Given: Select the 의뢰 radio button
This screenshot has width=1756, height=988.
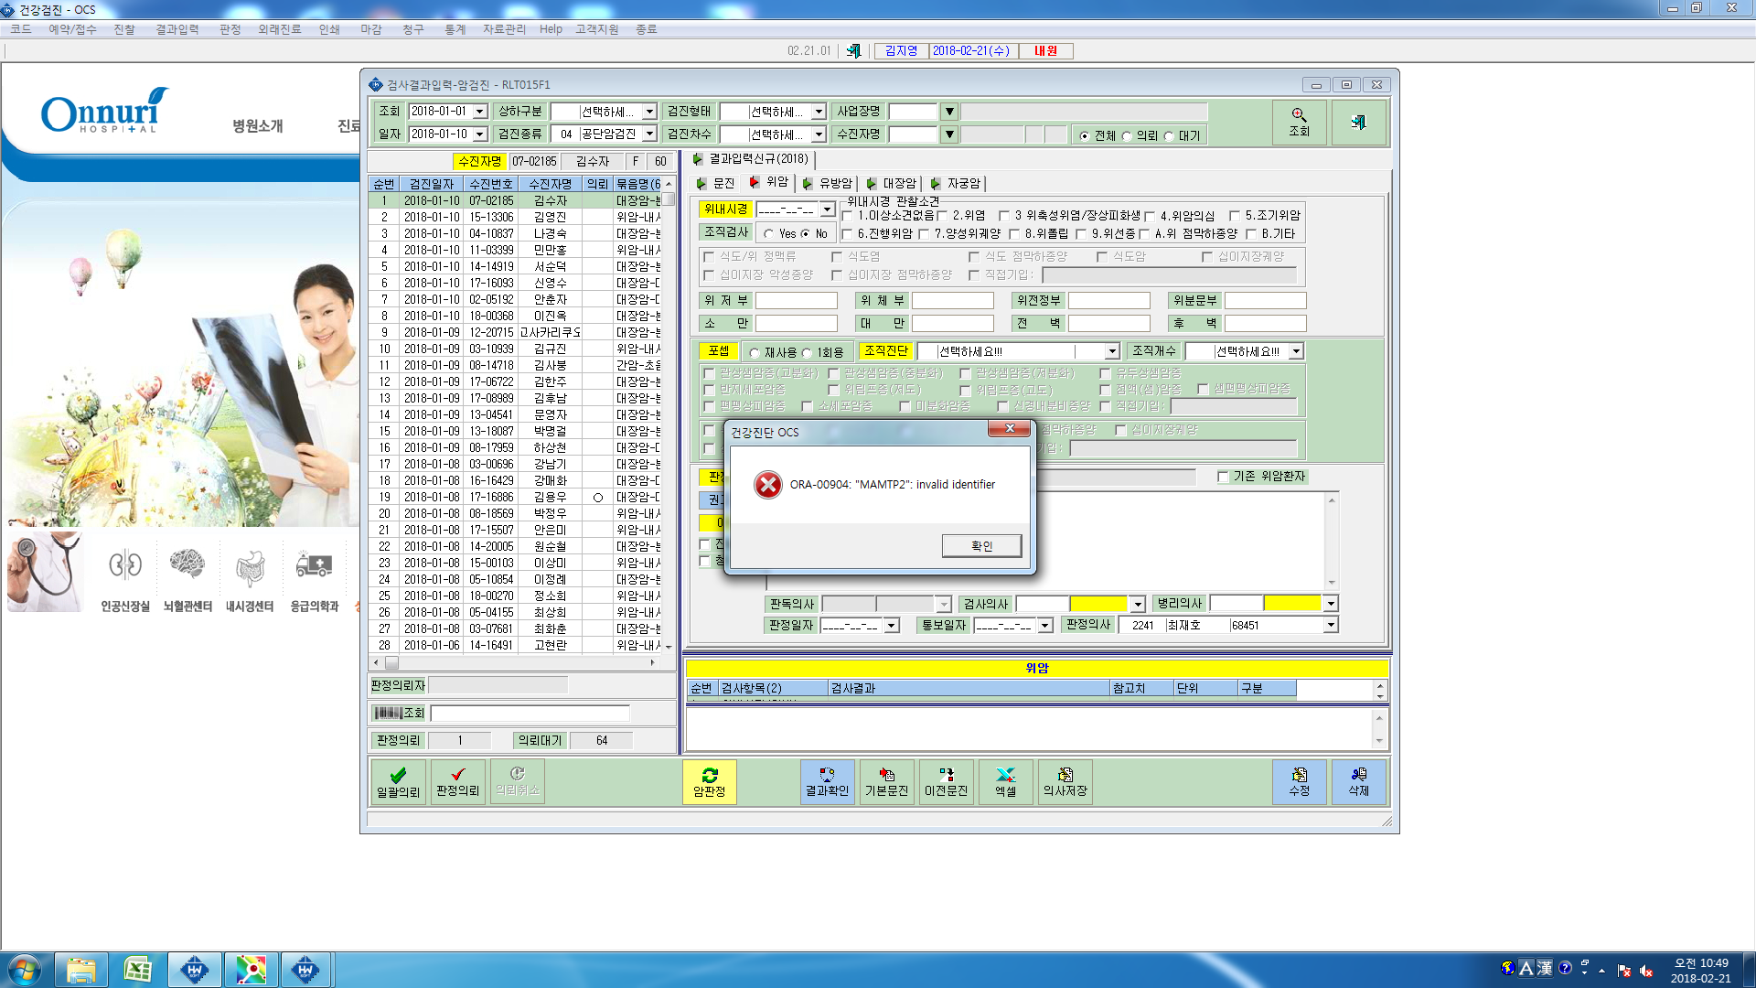Looking at the screenshot, I should [x=1127, y=136].
